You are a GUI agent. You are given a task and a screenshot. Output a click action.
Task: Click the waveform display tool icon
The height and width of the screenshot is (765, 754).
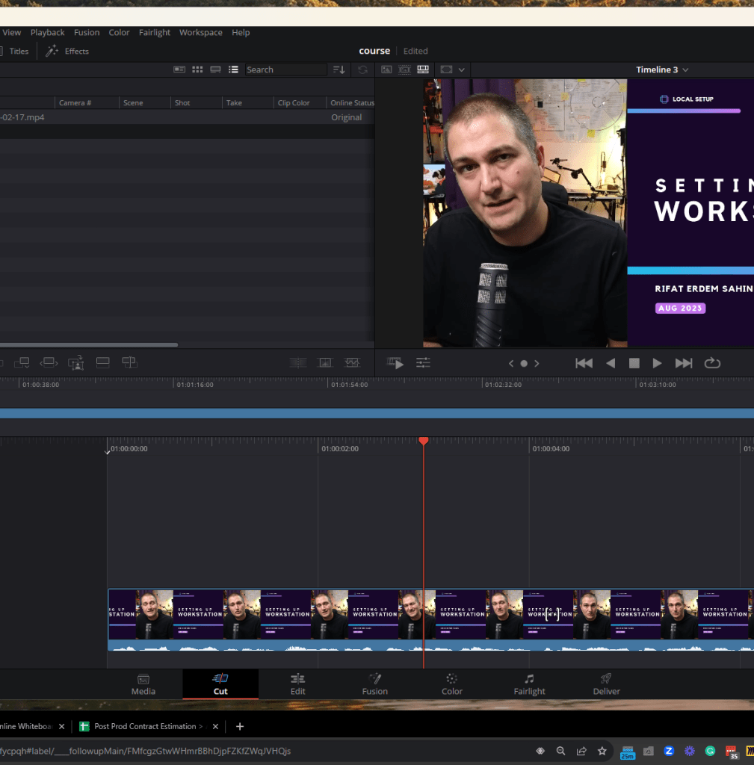[352, 362]
